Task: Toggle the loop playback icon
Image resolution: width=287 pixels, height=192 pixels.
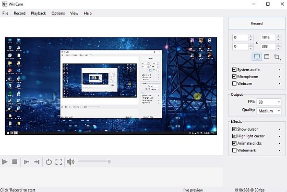Action: [49, 162]
